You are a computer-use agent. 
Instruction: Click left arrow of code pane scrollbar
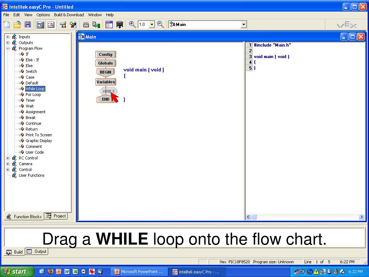(248, 217)
